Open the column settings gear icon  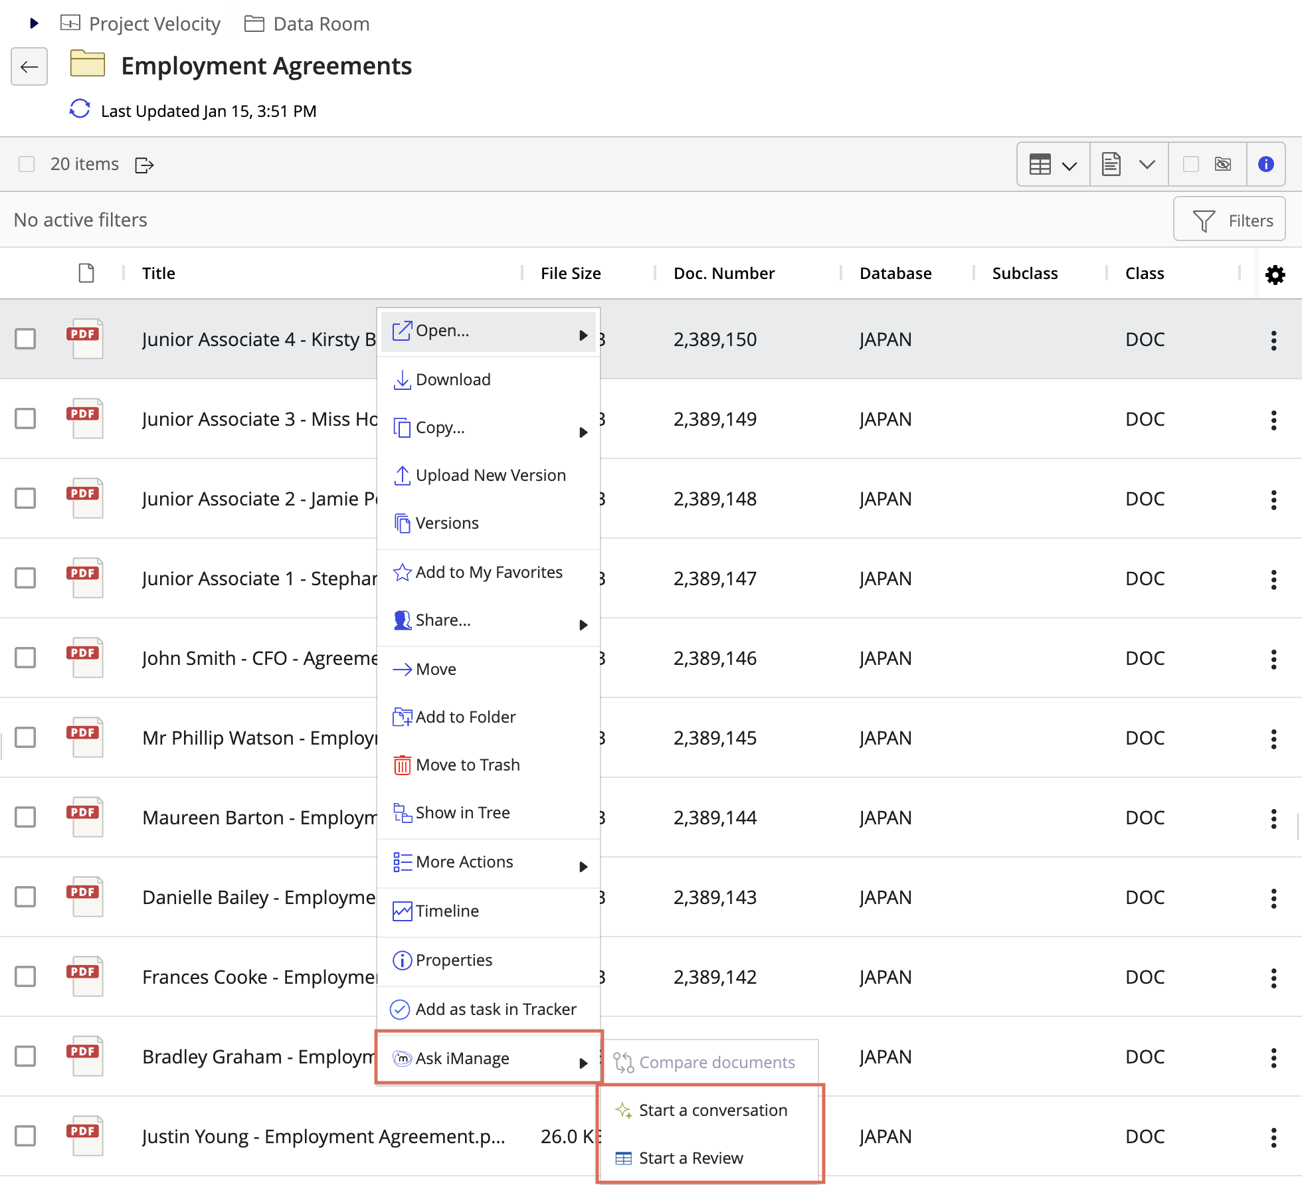(1275, 274)
